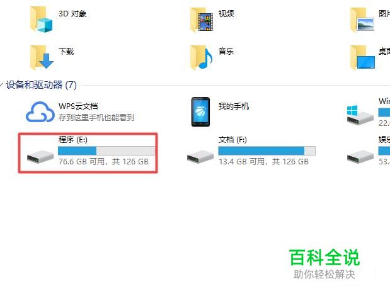Image resolution: width=390 pixels, height=301 pixels.
Task: Select the 文档 (F:) drive icon
Action: pyautogui.click(x=200, y=157)
